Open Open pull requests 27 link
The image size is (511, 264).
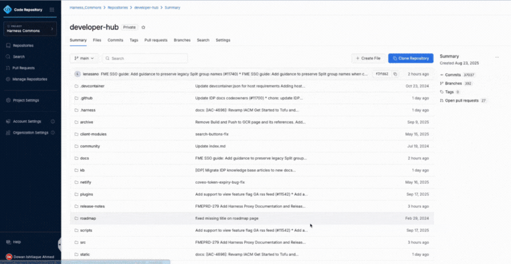click(x=463, y=100)
